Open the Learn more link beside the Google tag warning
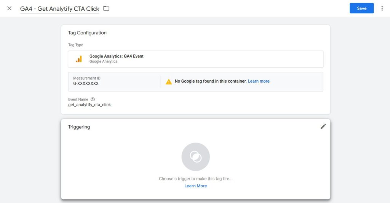 pyautogui.click(x=259, y=81)
